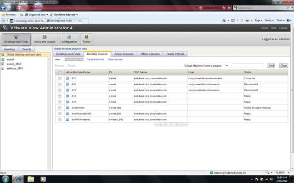Open the IE Tools menu

tap(280, 20)
